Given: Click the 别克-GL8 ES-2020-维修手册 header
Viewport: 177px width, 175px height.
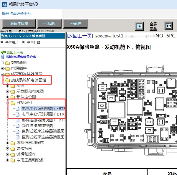Looking at the screenshot, I should [x=33, y=36].
